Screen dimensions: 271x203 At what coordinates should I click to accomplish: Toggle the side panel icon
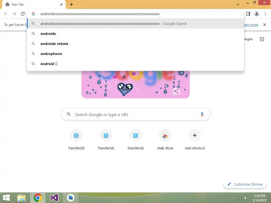tap(248, 14)
